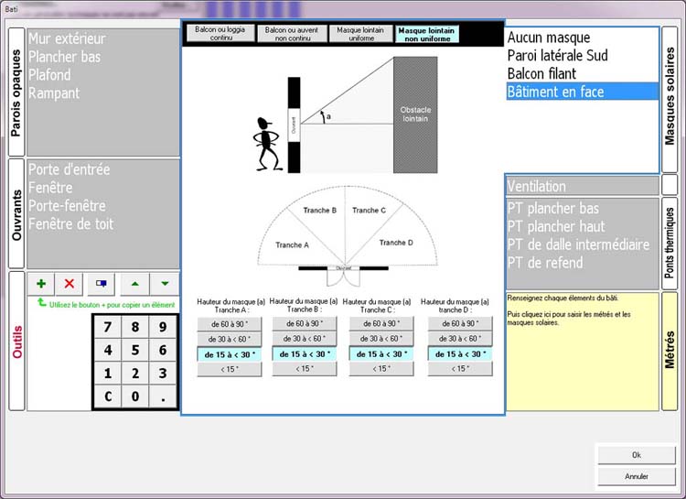The image size is (686, 499).
Task: Click the red X delete button
Action: point(70,284)
